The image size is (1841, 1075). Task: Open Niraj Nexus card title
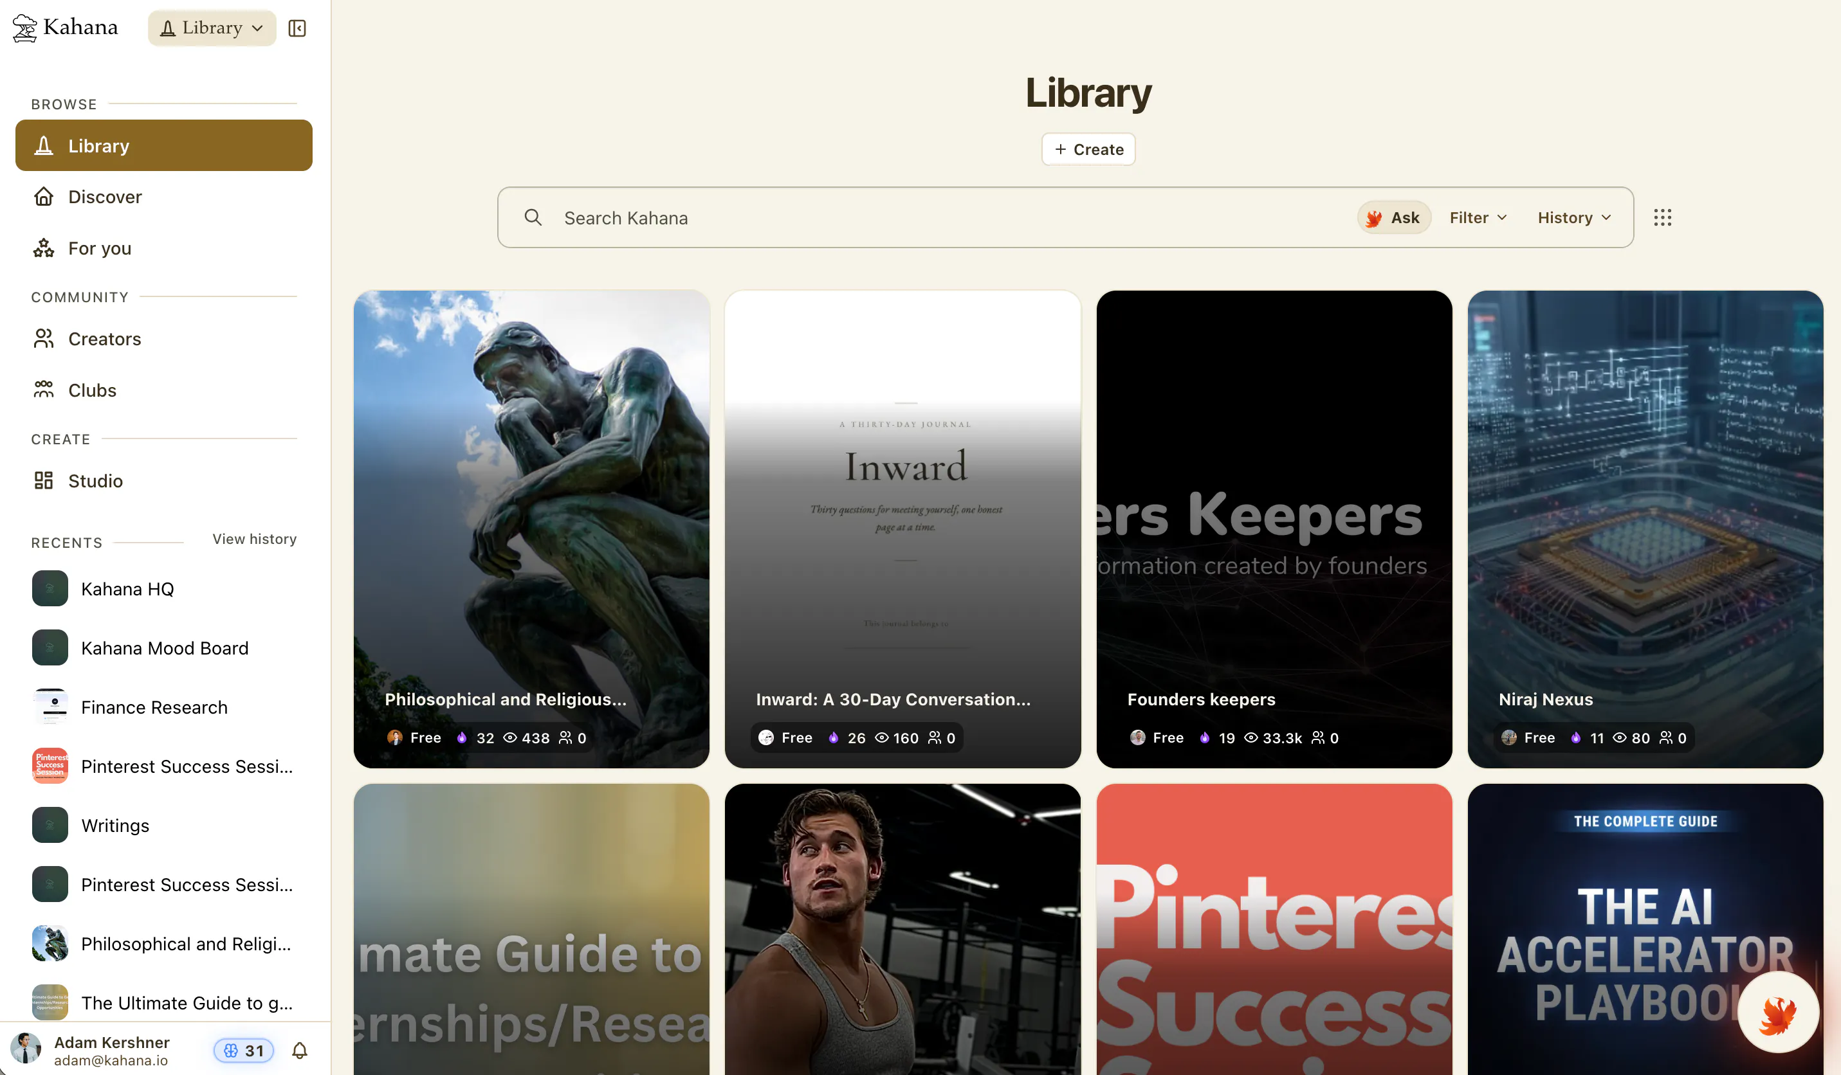[1545, 699]
